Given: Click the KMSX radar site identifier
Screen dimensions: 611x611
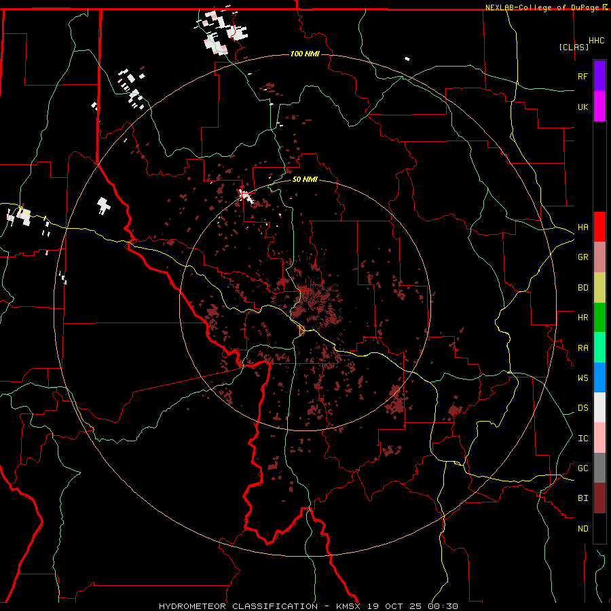Looking at the screenshot, I should 350,606.
